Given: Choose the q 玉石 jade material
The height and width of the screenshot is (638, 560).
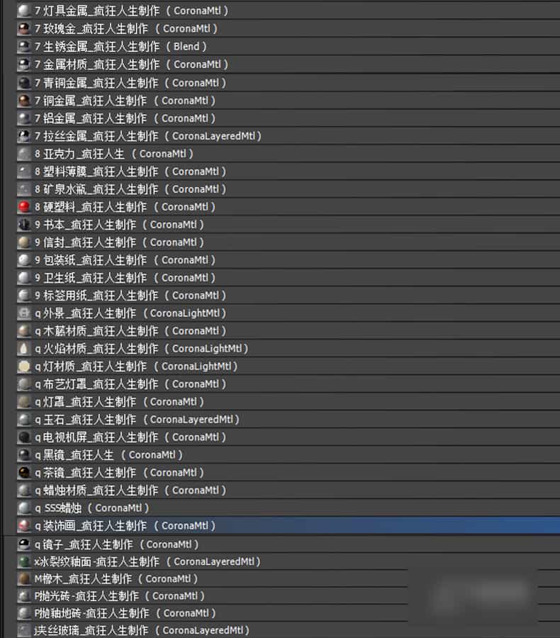Looking at the screenshot, I should click(136, 420).
